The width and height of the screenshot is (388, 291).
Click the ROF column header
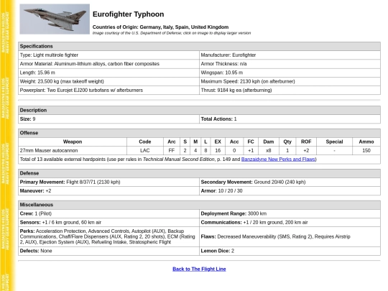306,142
